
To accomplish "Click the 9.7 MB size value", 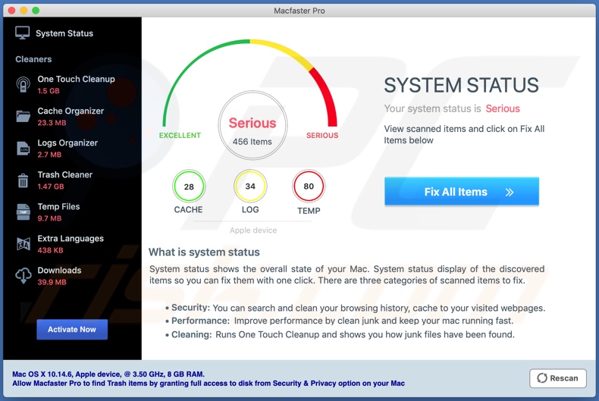I will [x=49, y=218].
